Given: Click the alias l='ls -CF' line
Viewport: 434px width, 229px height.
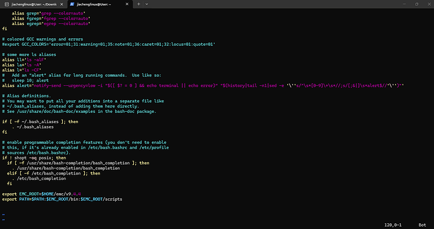Looking at the screenshot, I should point(21,70).
